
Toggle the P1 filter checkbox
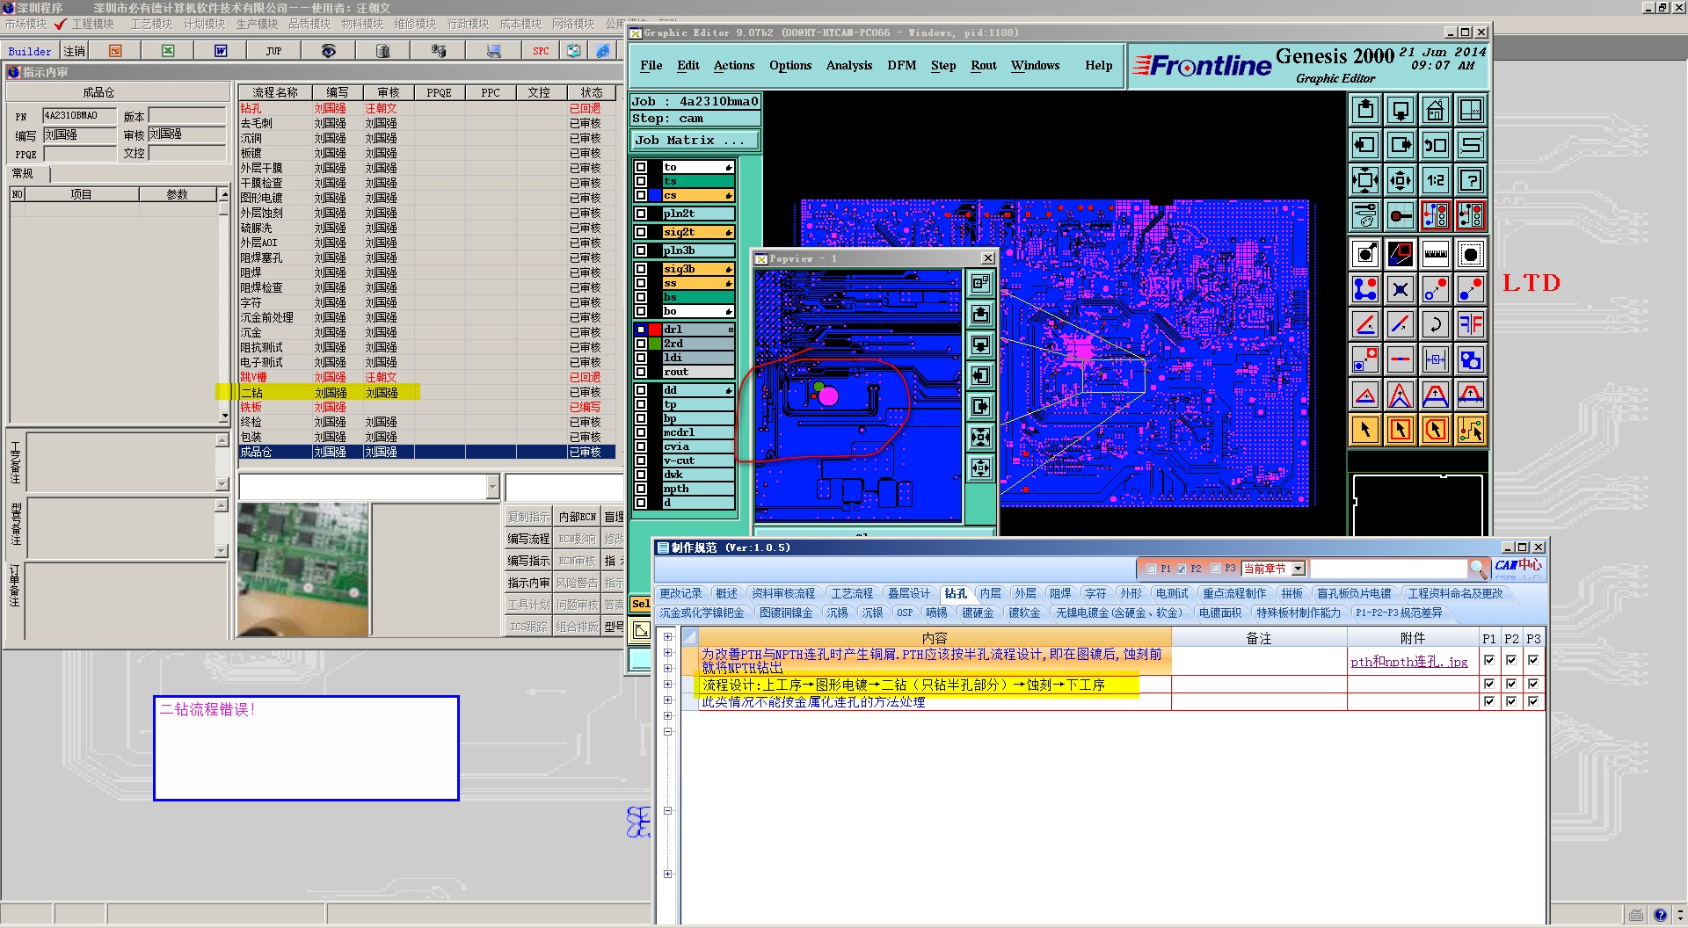pyautogui.click(x=1151, y=569)
